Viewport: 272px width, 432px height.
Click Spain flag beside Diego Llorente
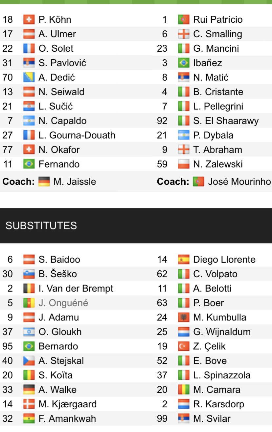(184, 259)
